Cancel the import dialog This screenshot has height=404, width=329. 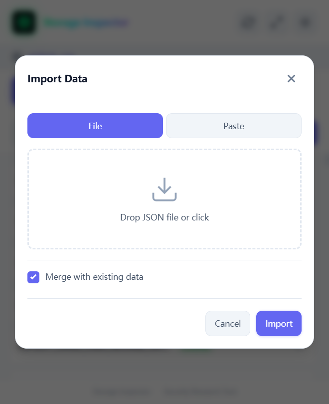tap(228, 324)
